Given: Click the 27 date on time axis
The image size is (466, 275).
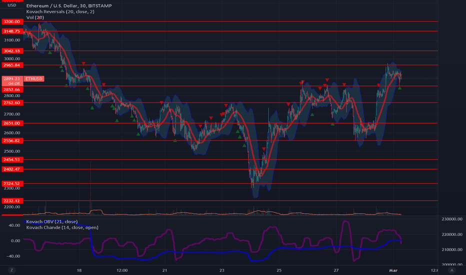Looking at the screenshot, I should point(336,270).
